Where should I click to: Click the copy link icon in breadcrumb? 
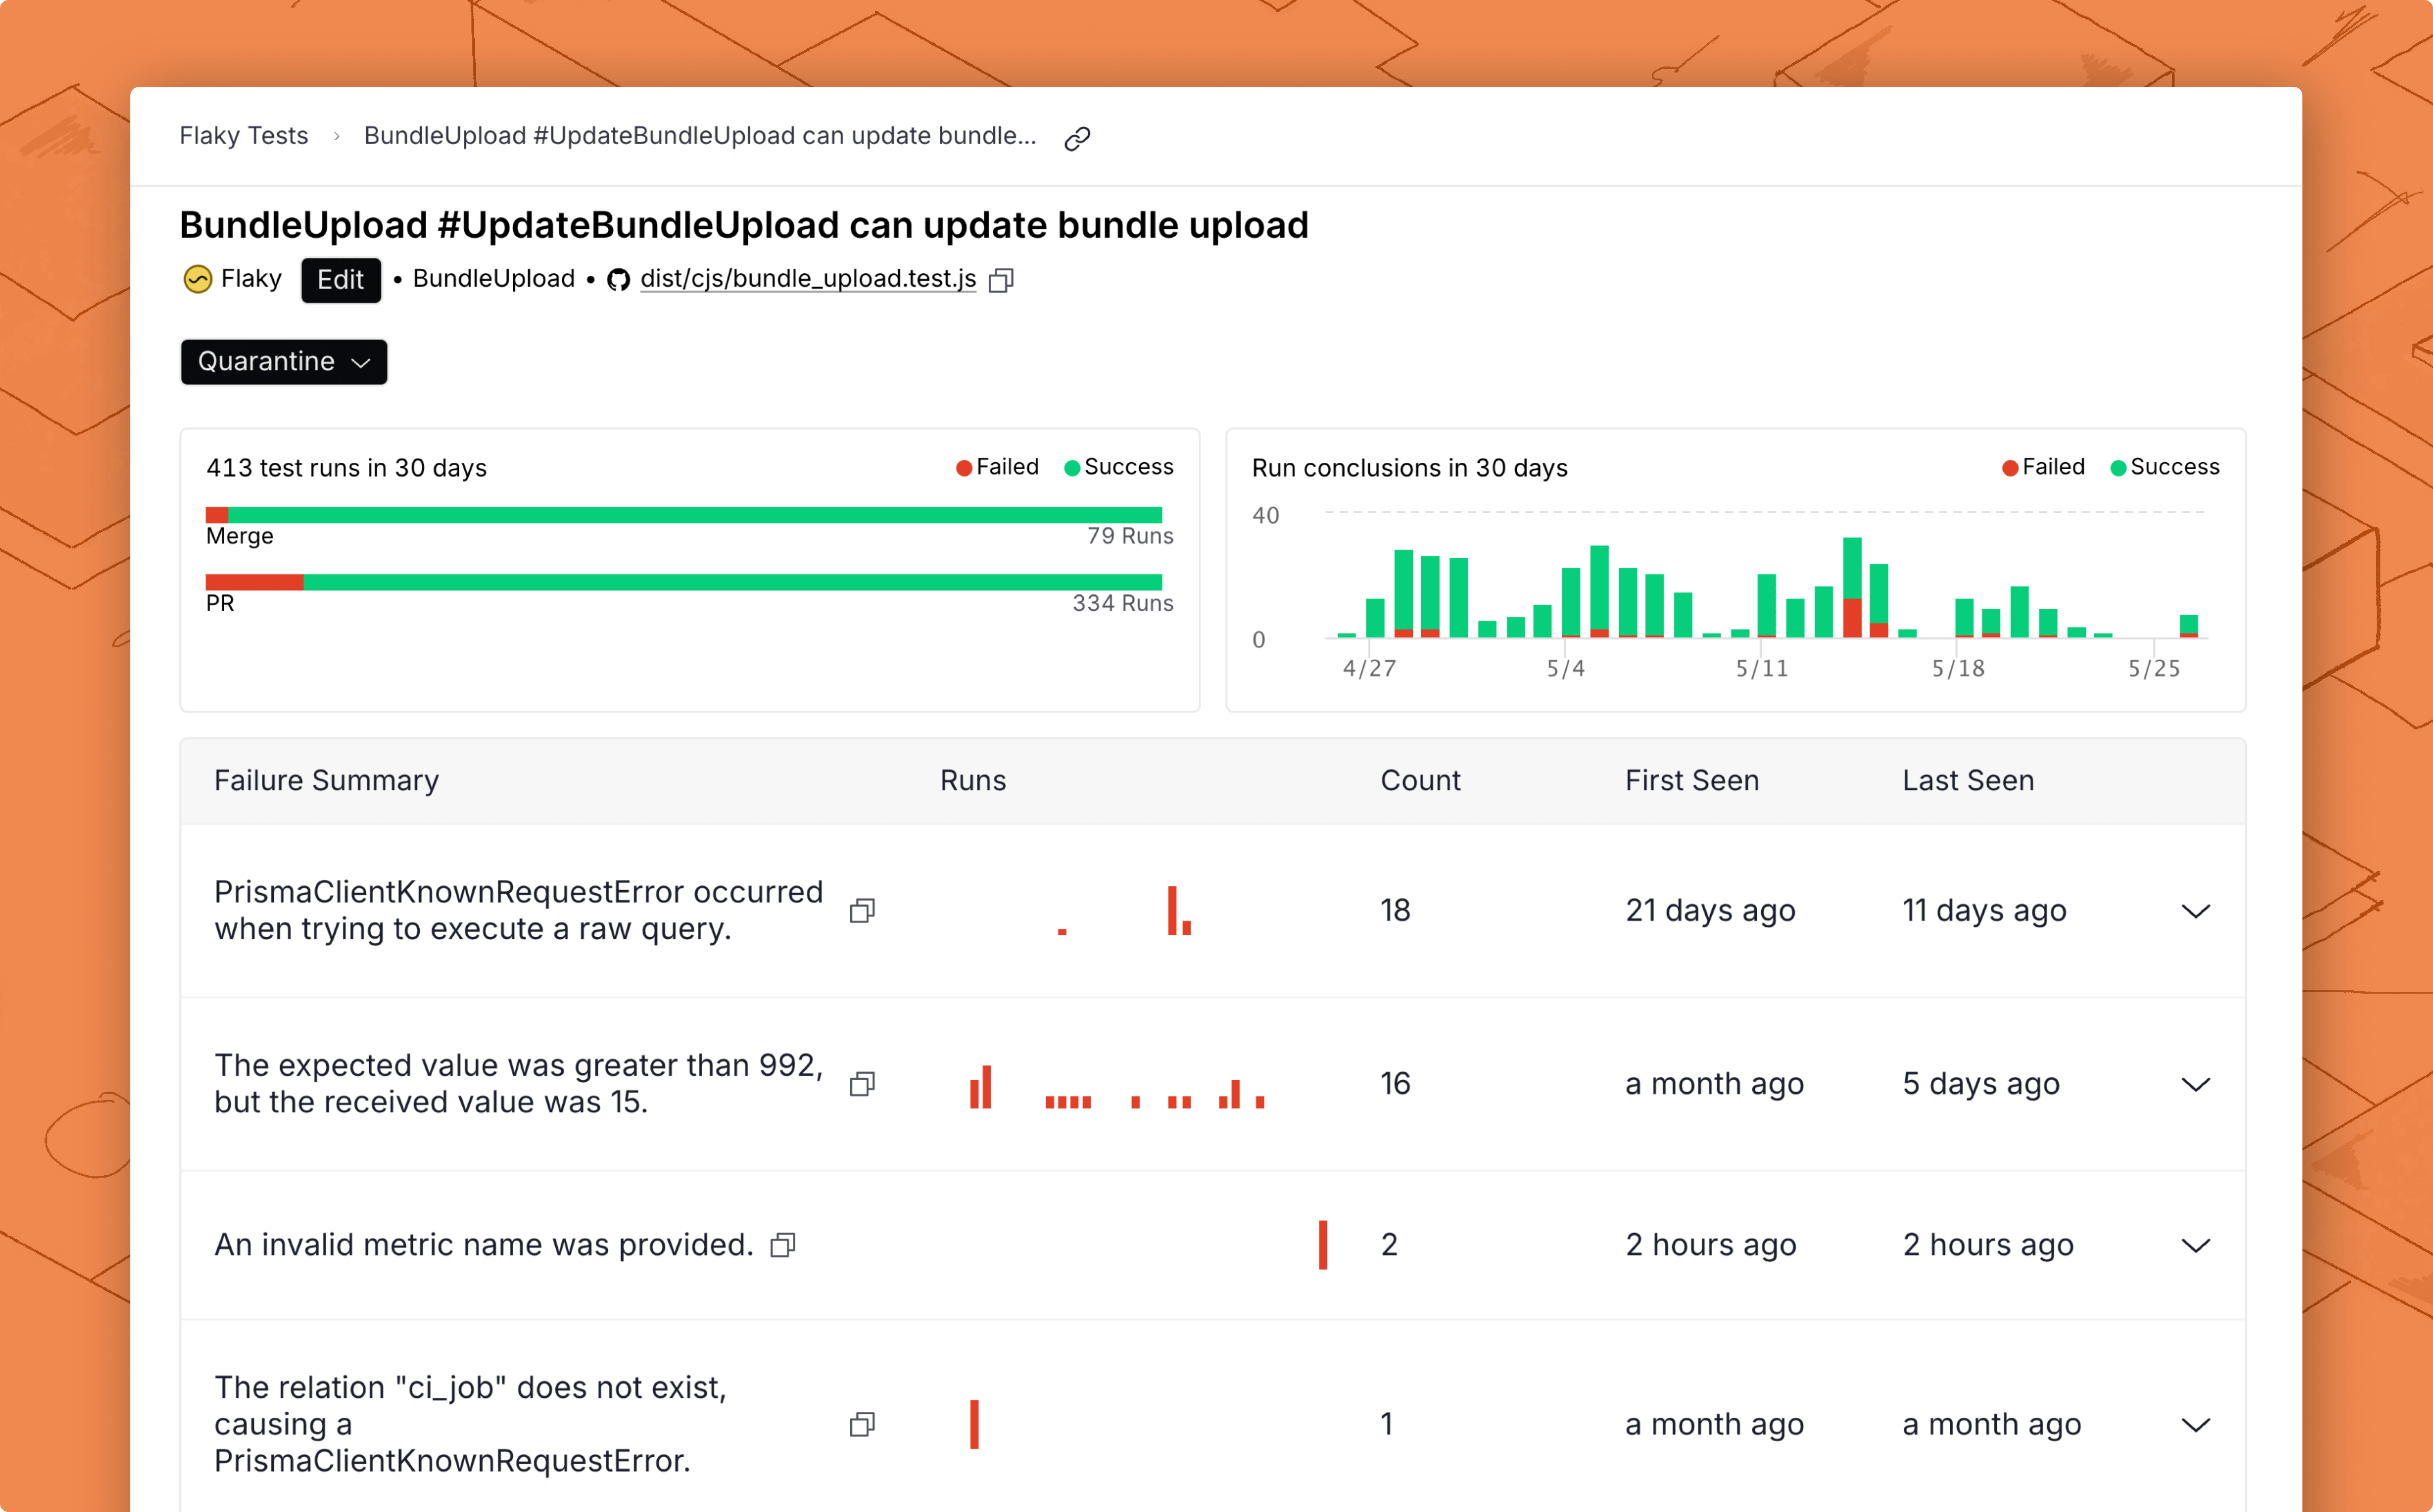1077,138
